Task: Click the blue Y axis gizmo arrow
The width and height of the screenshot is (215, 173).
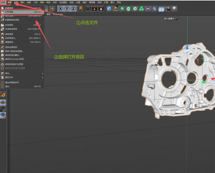Action: point(187,47)
